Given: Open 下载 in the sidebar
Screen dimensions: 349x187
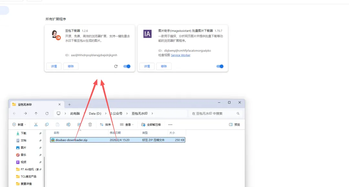Looking at the screenshot, I should point(23,133).
